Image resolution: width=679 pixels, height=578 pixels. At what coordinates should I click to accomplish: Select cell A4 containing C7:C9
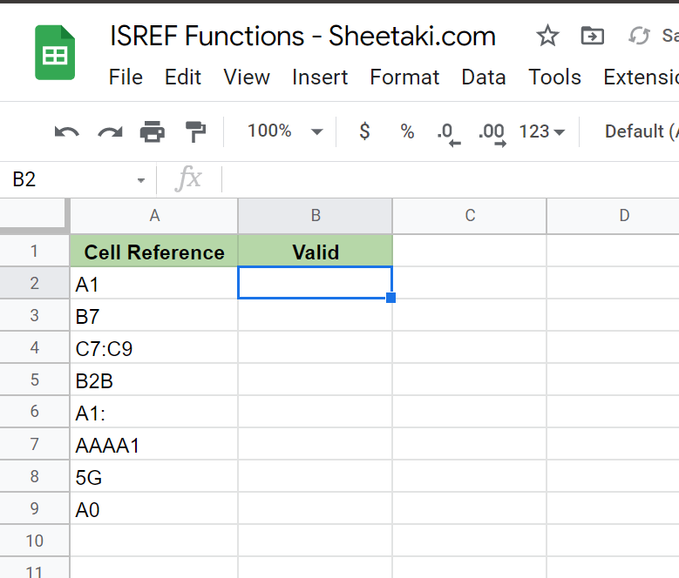[x=153, y=347]
